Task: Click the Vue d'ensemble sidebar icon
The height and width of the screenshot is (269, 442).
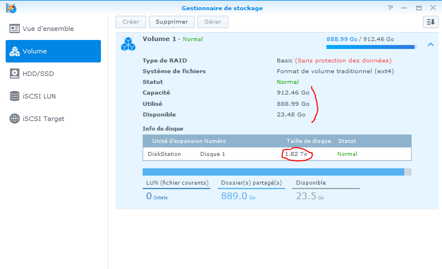Action: point(15,29)
